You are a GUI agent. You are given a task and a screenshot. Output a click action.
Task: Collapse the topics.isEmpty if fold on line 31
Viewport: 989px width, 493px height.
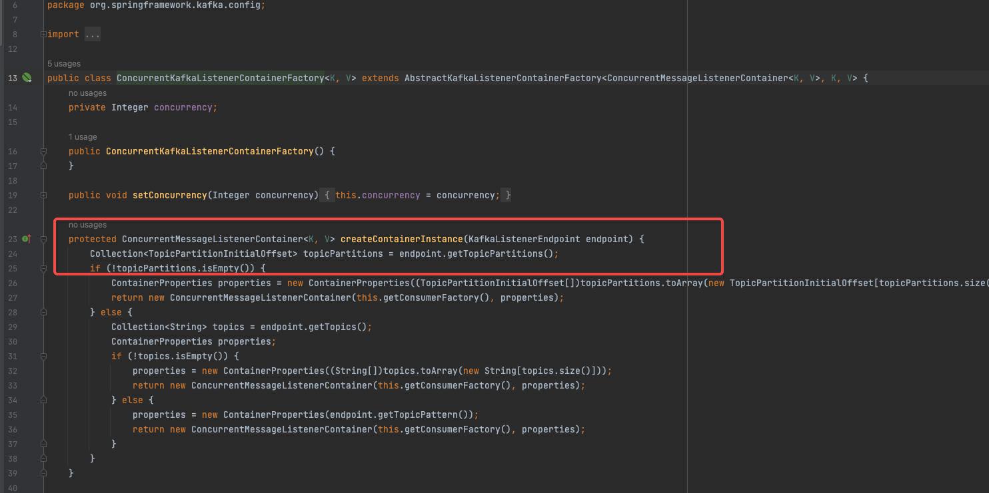(x=43, y=356)
